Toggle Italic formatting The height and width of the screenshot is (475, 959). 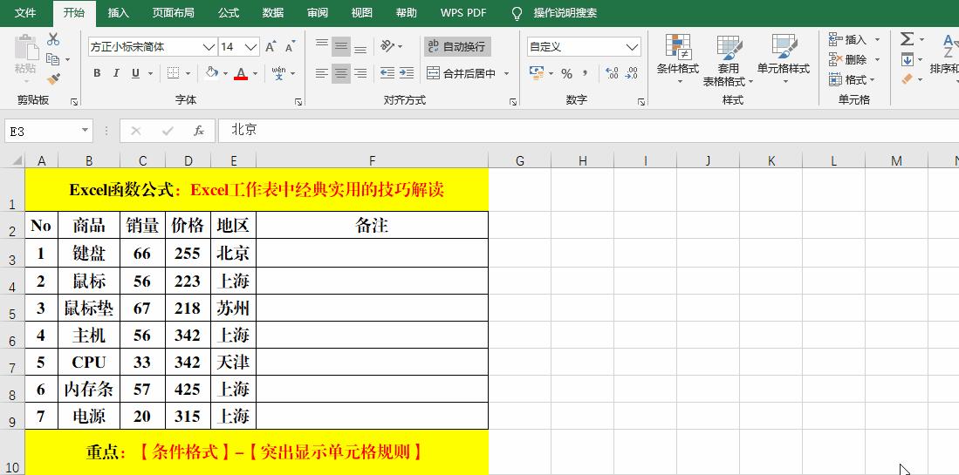116,73
